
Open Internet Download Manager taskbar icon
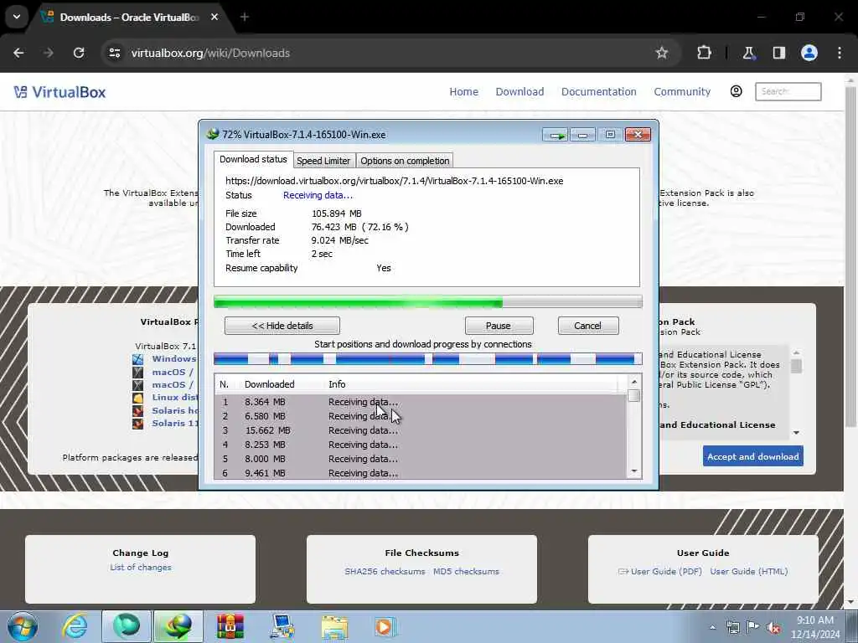[178, 626]
